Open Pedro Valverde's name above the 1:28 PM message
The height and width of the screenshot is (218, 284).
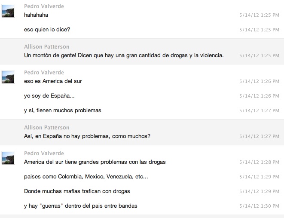pos(44,154)
